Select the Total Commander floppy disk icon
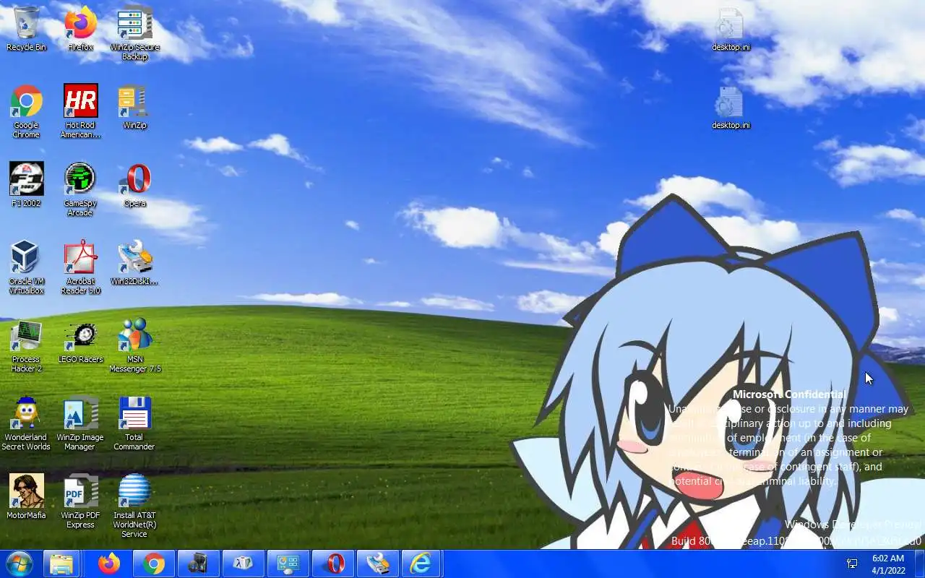925x578 pixels. (x=134, y=423)
